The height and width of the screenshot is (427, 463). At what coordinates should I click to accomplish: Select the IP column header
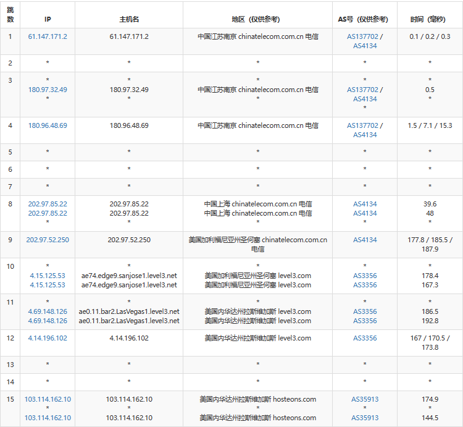point(48,15)
